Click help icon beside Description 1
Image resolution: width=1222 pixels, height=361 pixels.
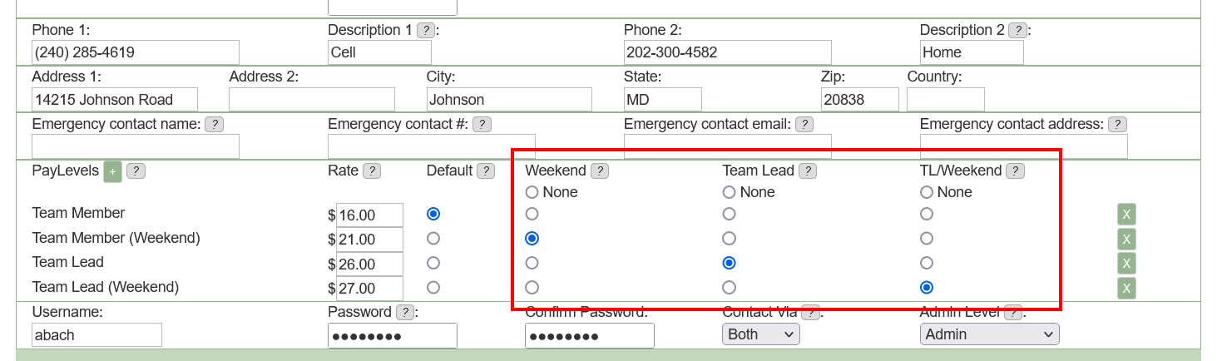pos(425,30)
